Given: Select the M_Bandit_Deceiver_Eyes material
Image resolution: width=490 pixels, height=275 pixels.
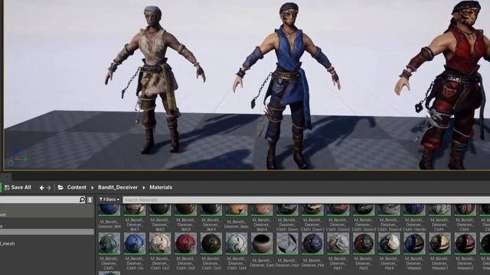Looking at the screenshot, I should (x=262, y=250).
